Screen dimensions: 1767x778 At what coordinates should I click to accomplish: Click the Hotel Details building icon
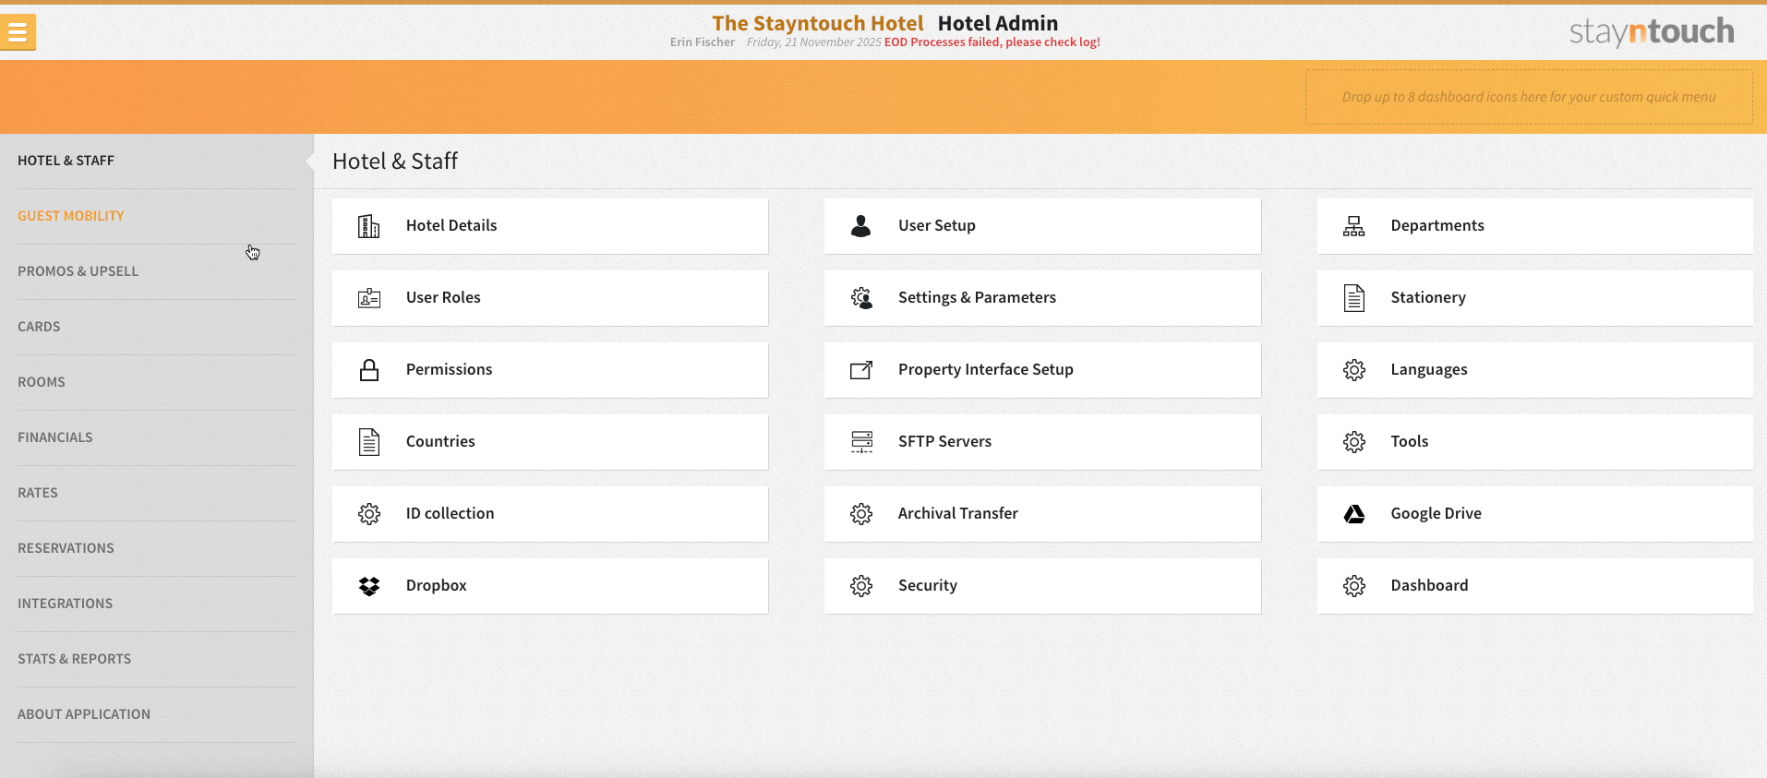coord(369,226)
